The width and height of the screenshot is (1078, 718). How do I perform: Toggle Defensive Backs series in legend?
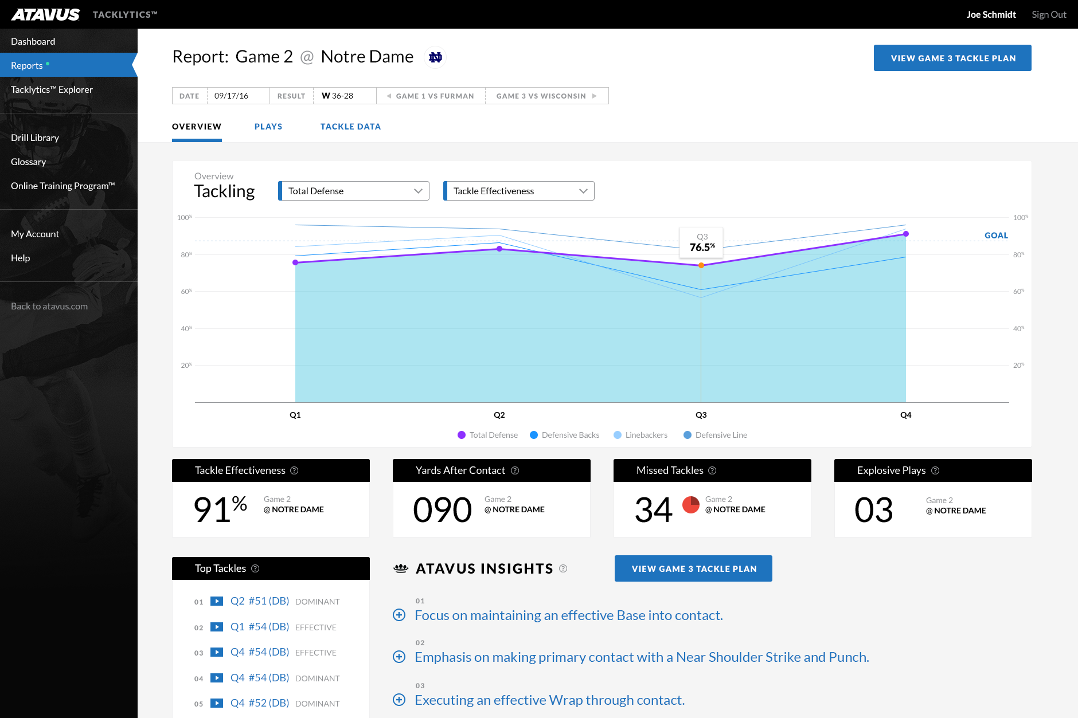pos(565,435)
